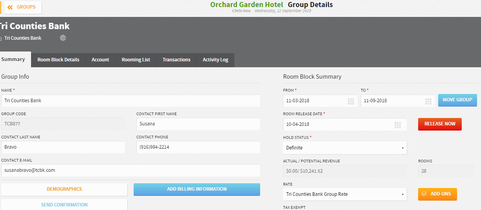Image resolution: width=481 pixels, height=210 pixels.
Task: Click the Group Code field TCB877
Action: (x=63, y=124)
